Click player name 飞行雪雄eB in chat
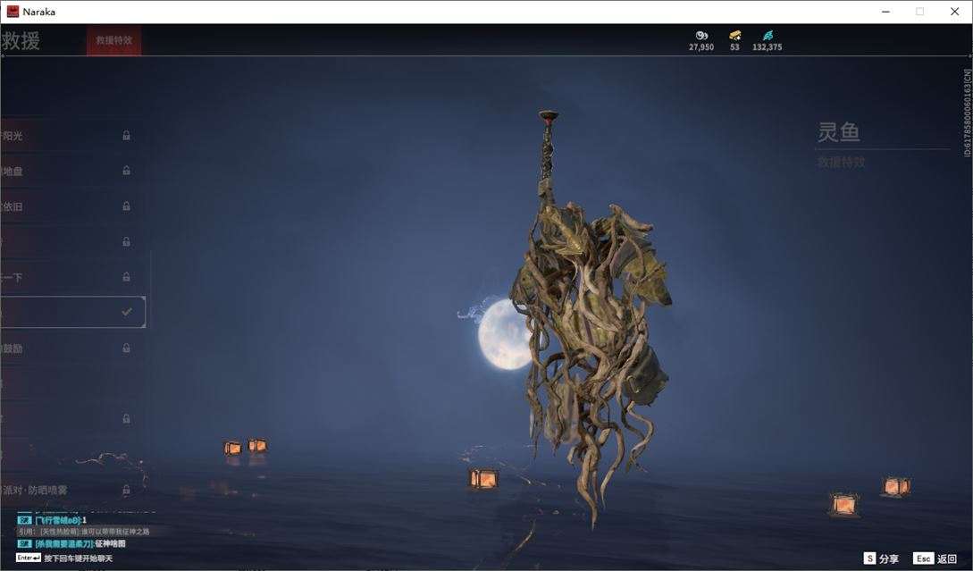 coord(58,520)
